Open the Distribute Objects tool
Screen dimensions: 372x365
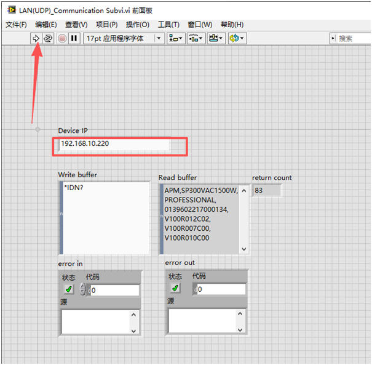[196, 38]
